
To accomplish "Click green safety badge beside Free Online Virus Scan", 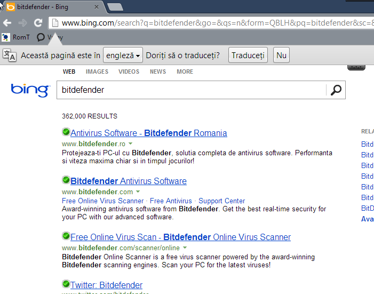I will pos(66,236).
